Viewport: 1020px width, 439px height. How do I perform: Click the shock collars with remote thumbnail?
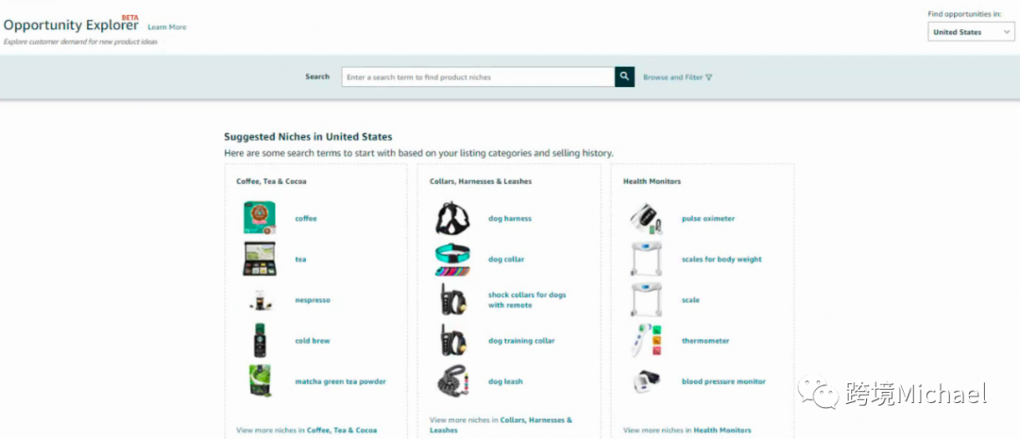tap(452, 300)
